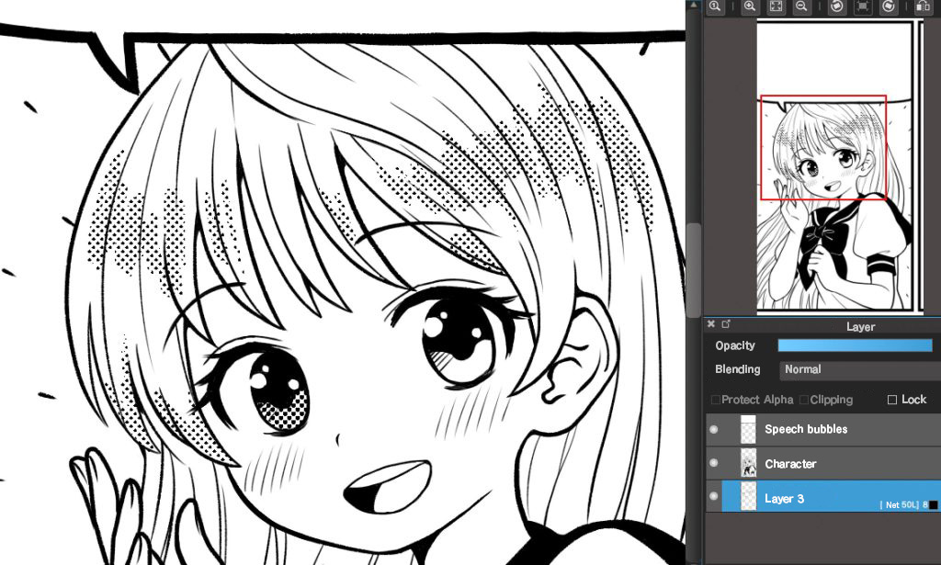Image resolution: width=941 pixels, height=565 pixels.
Task: Select the Character layer
Action: pos(823,464)
